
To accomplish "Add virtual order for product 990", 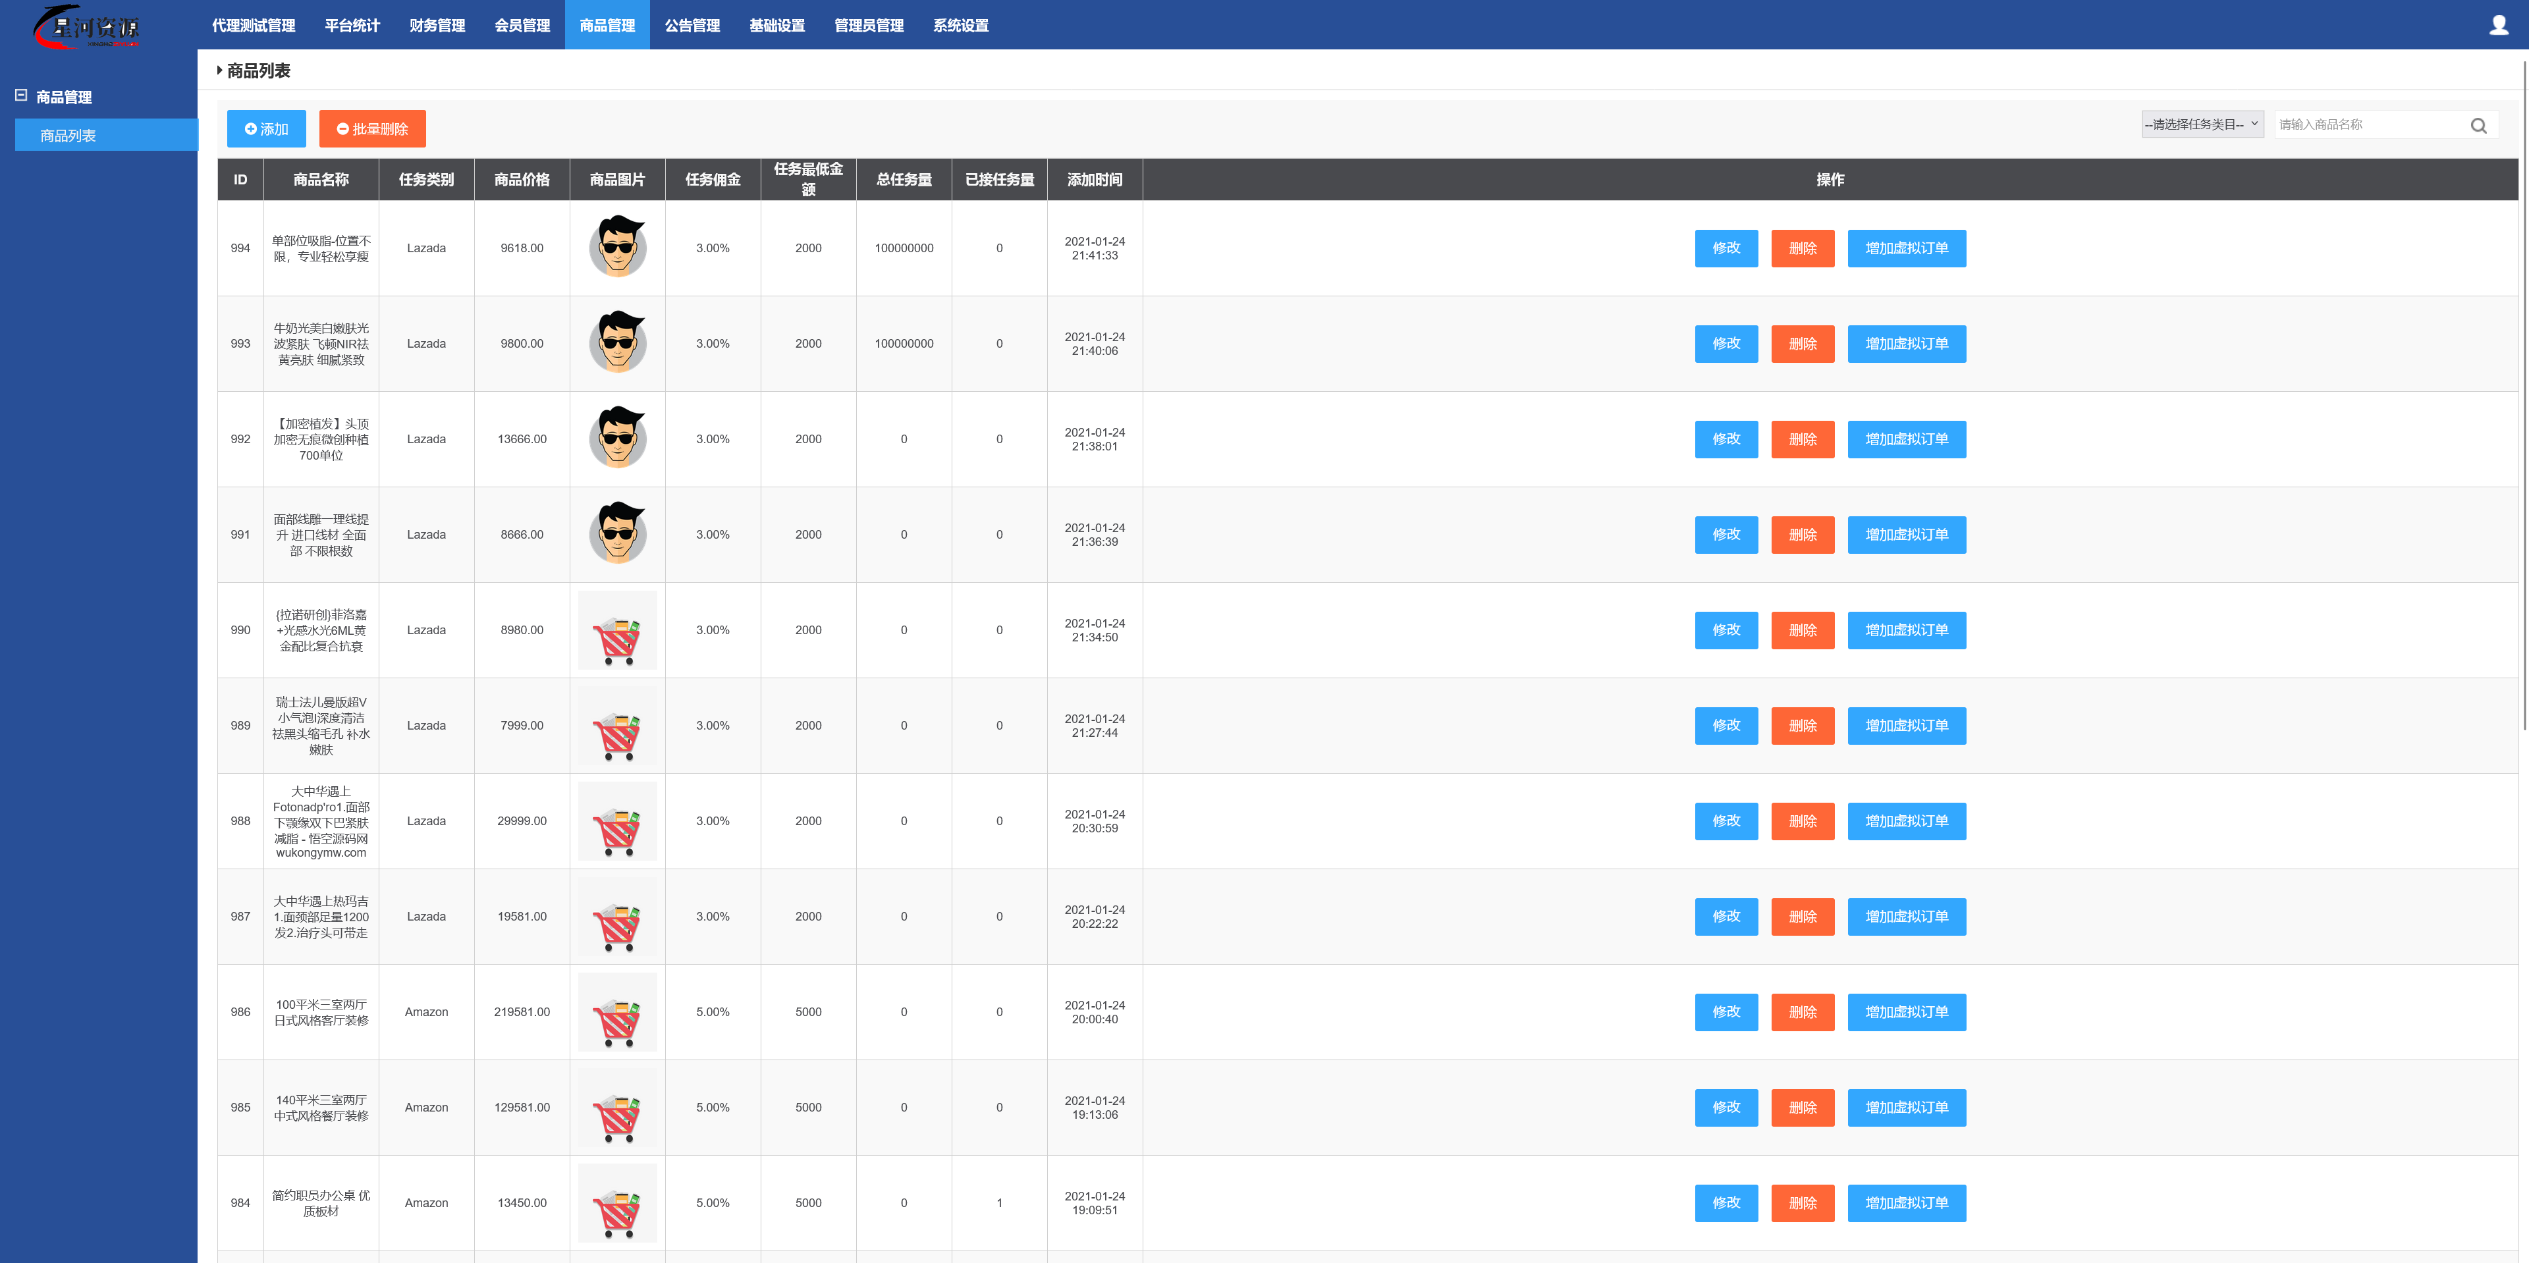I will tap(1907, 630).
